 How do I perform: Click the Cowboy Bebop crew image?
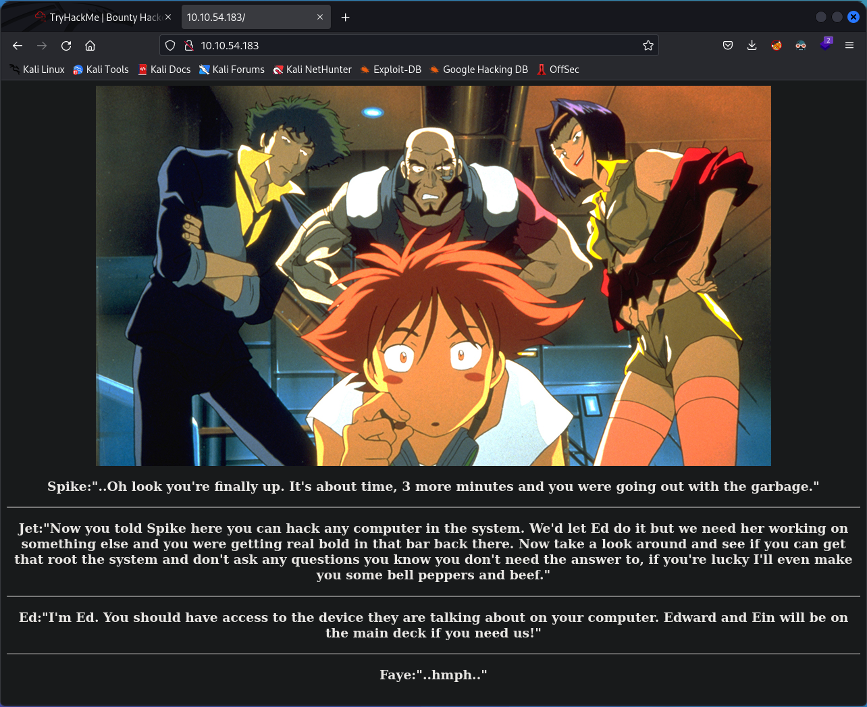pyautogui.click(x=433, y=276)
